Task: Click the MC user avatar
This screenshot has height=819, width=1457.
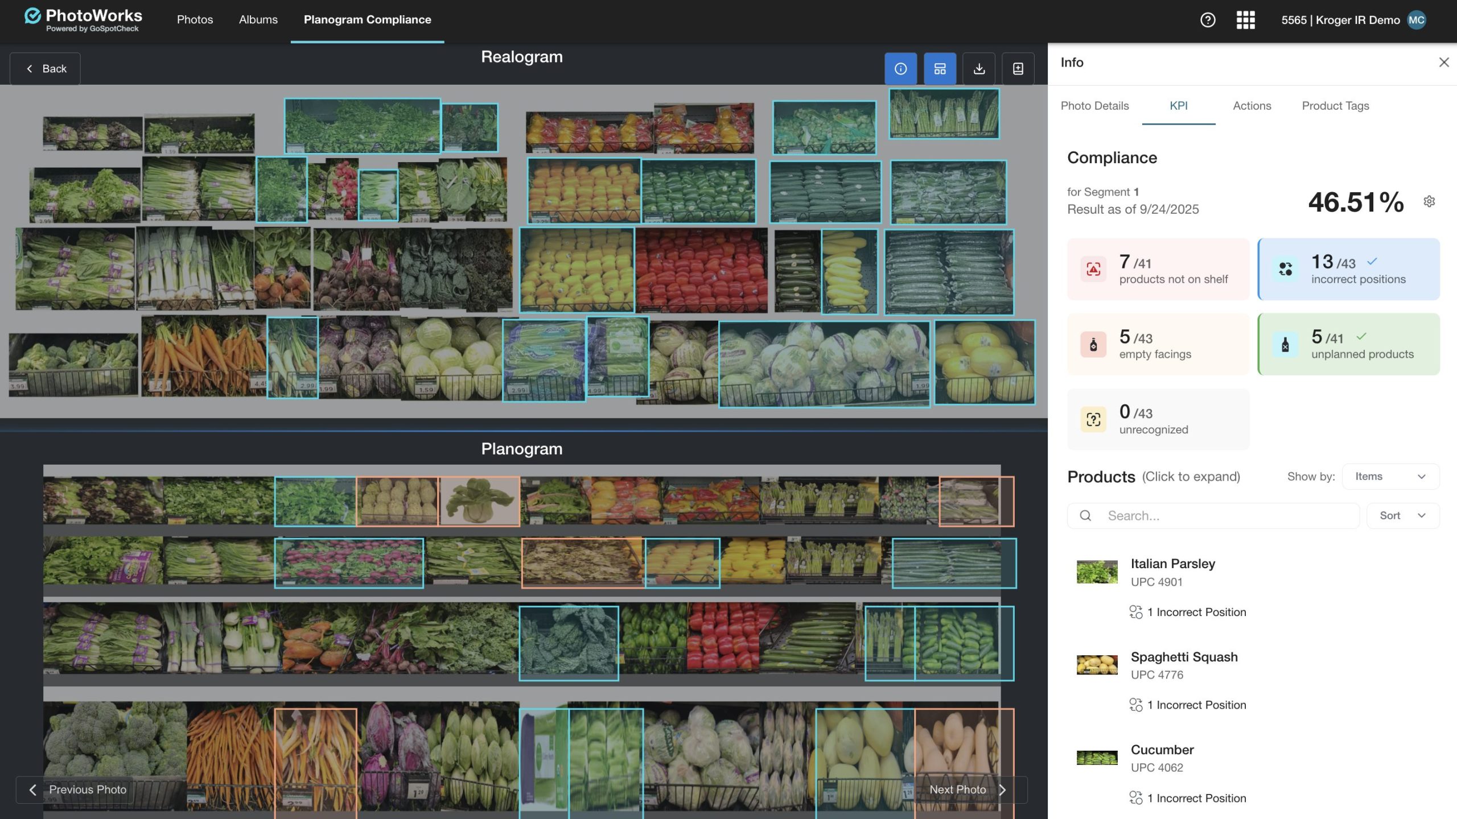Action: point(1417,20)
